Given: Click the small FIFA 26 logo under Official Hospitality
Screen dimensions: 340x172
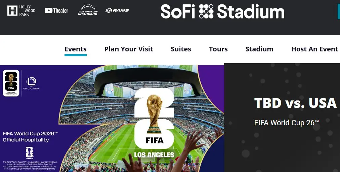Looking at the screenshot, I should [30, 153].
